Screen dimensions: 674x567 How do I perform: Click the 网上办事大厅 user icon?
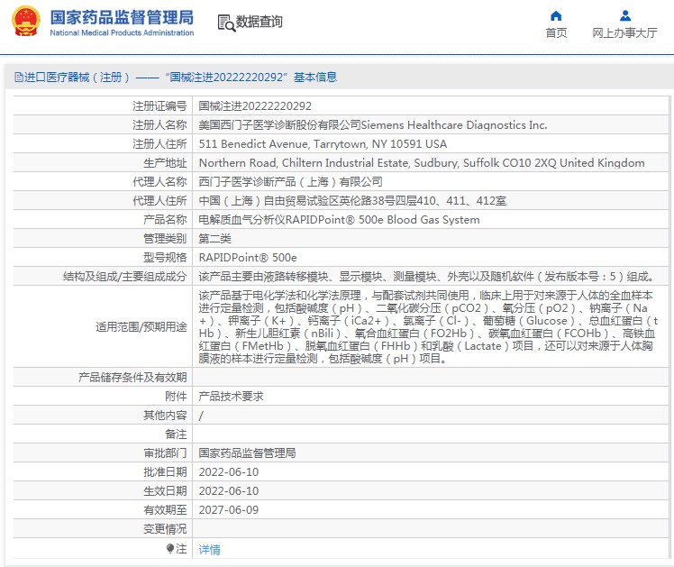(625, 16)
